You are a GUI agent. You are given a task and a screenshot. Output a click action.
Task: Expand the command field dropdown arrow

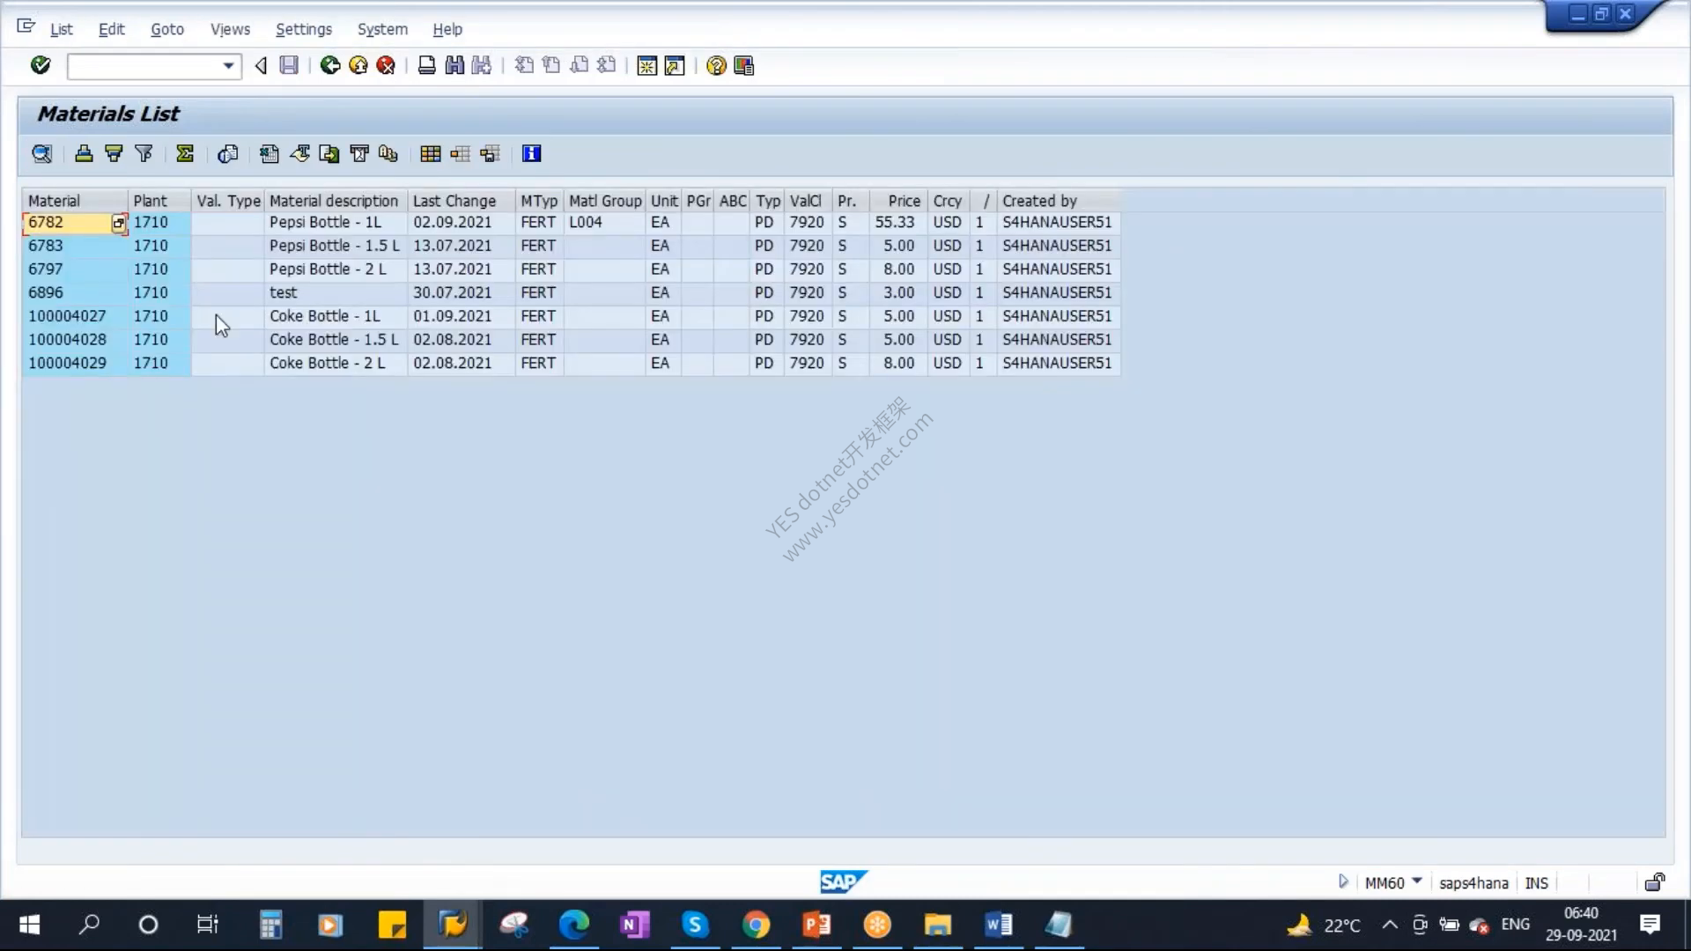point(228,66)
